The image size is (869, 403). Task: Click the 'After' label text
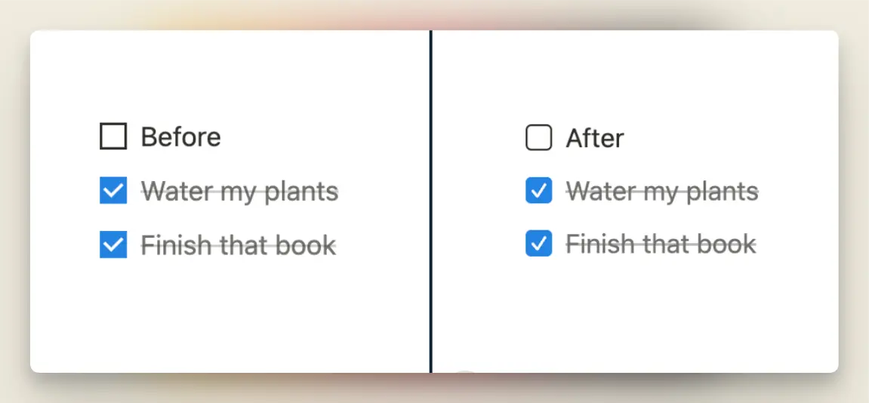click(595, 139)
